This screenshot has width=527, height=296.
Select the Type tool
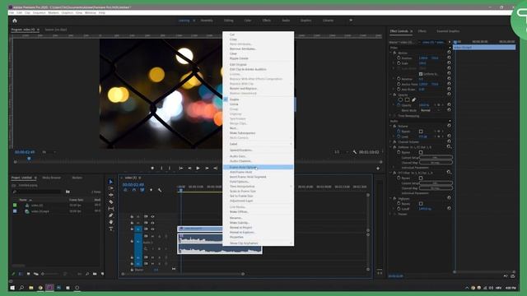coord(111,229)
